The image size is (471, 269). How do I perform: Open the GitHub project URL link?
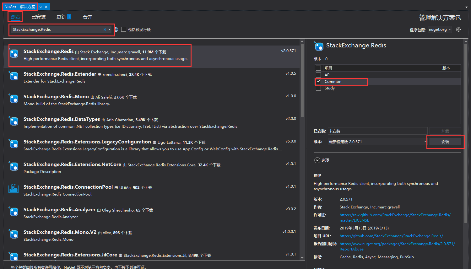pos(391,236)
